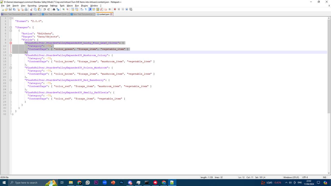Click the Undo arrow icon
The height and width of the screenshot is (186, 331).
point(44,9)
